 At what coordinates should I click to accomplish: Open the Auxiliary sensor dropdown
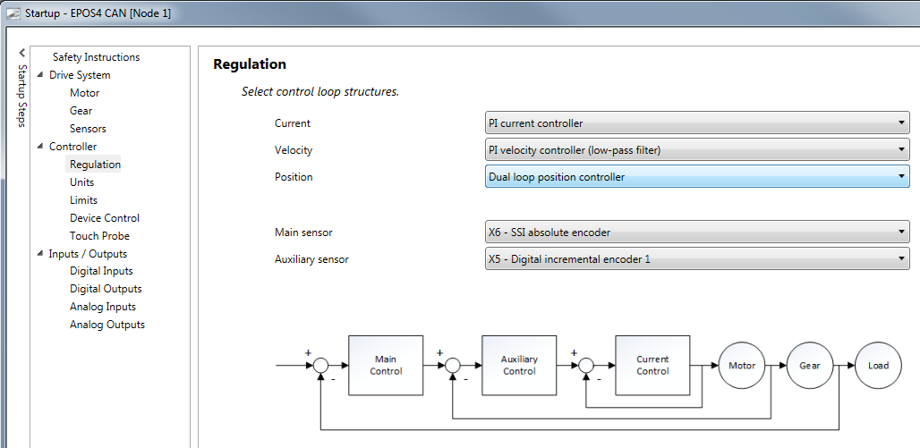tap(696, 259)
